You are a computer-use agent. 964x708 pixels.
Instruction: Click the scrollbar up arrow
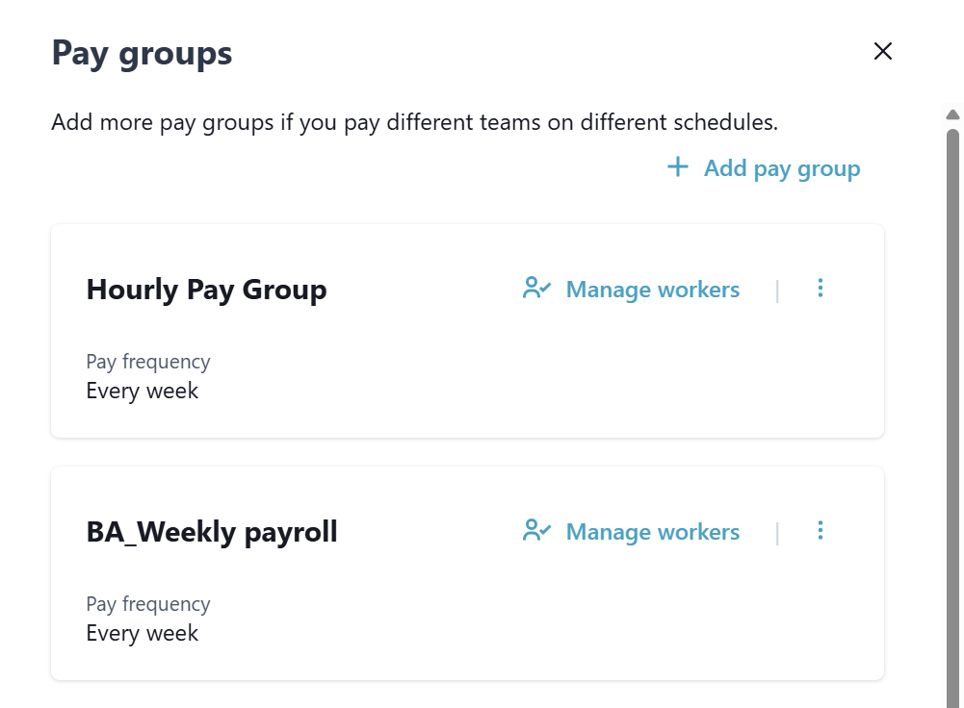click(952, 115)
